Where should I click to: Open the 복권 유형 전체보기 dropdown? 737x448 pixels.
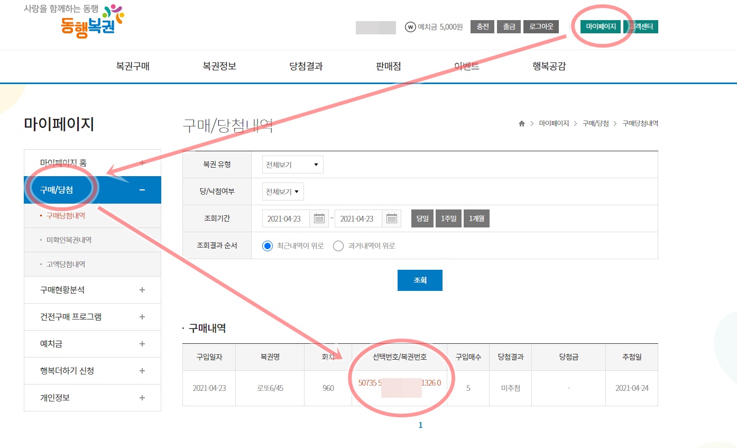click(293, 164)
